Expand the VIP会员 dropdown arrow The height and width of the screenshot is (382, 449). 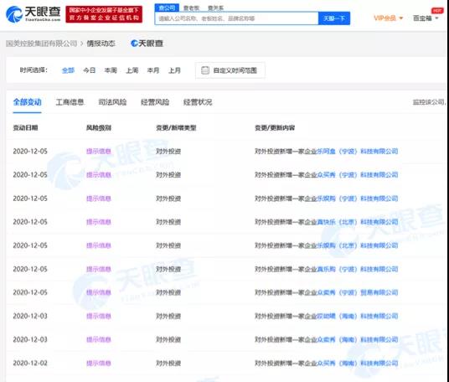pyautogui.click(x=401, y=18)
